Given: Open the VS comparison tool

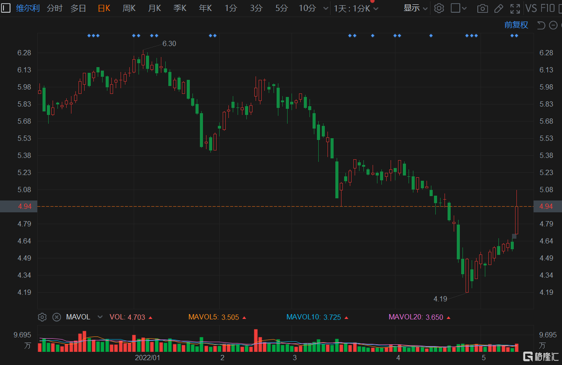Looking at the screenshot, I should [531, 8].
